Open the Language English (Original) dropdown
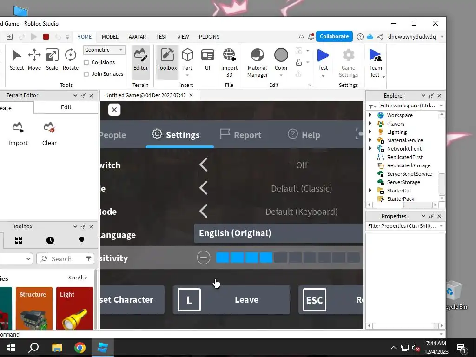Viewport: 476px width, 357px height. click(x=278, y=233)
